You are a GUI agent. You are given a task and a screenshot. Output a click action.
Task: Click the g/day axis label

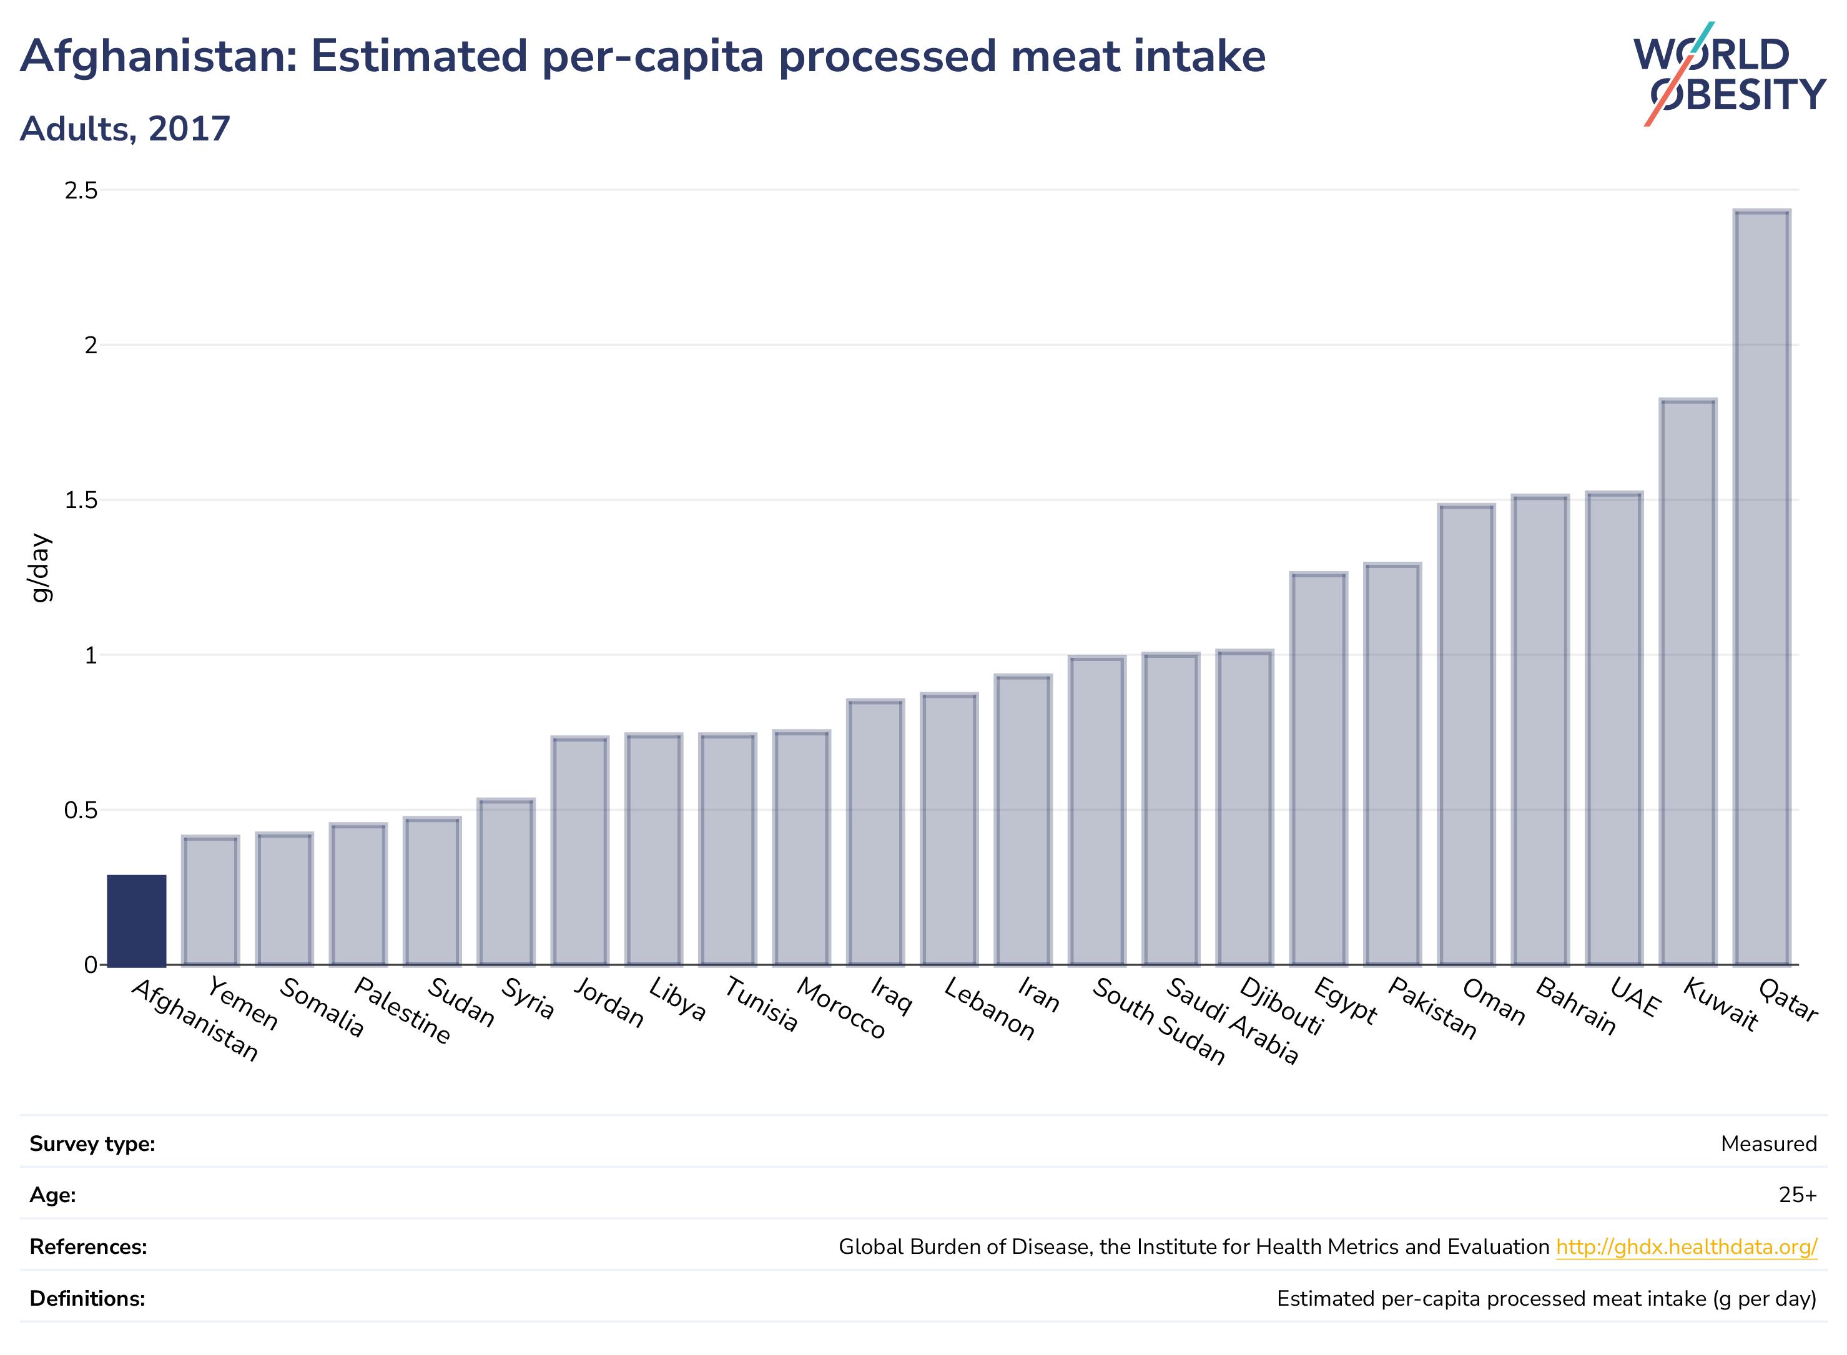pos(40,569)
